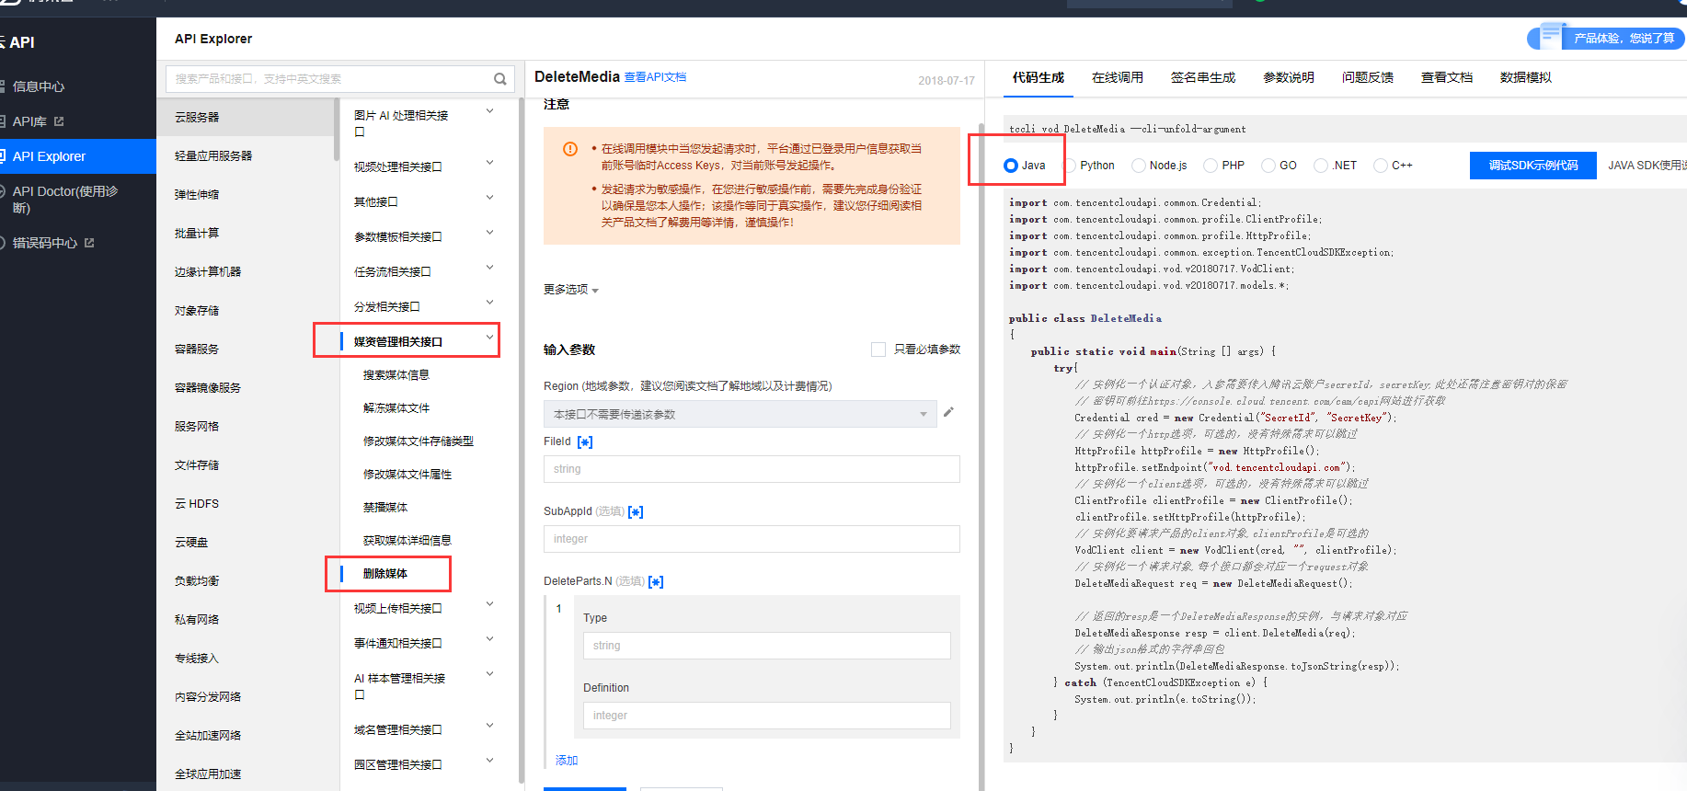Click the FileId string input field
Screen dimensions: 1687x791
(752, 469)
